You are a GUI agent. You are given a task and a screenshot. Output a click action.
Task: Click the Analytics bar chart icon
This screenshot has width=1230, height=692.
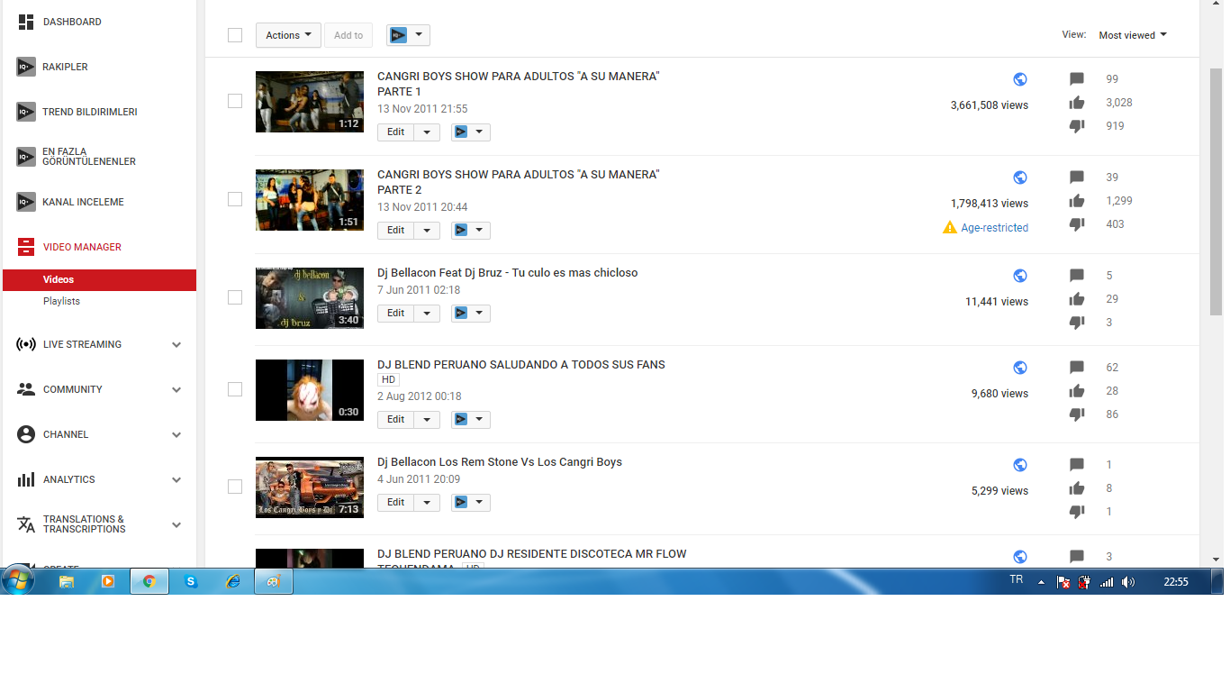26,479
